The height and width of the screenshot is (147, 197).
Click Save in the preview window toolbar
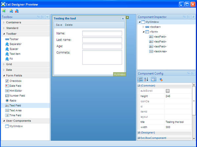(59, 25)
